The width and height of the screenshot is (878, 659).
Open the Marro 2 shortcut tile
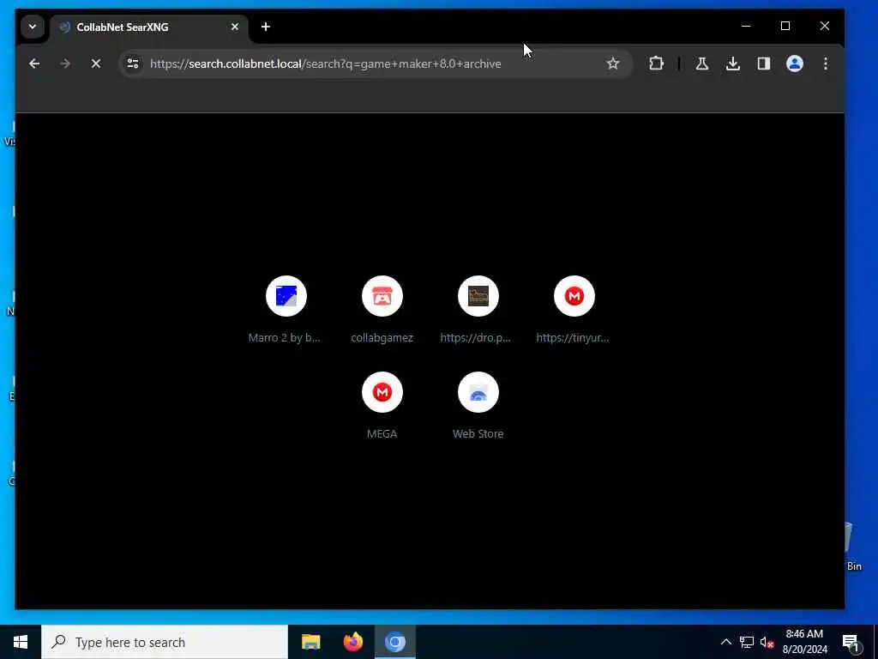[x=286, y=309]
